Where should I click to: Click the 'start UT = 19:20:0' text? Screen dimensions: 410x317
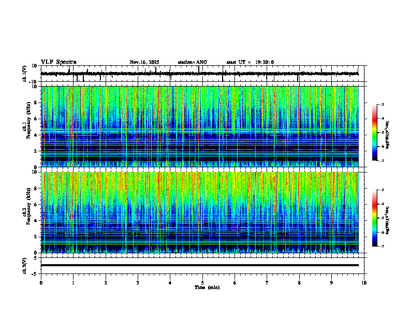[x=250, y=62]
